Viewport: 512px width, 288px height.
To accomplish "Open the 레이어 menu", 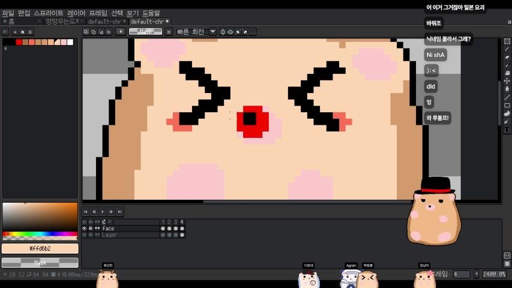I will (x=76, y=13).
